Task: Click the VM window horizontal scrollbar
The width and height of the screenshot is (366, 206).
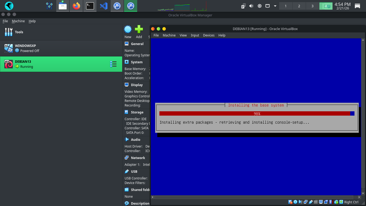Action: (256, 197)
